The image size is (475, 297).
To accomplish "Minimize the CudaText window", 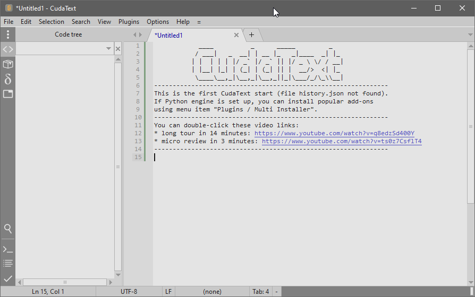I will click(x=414, y=8).
